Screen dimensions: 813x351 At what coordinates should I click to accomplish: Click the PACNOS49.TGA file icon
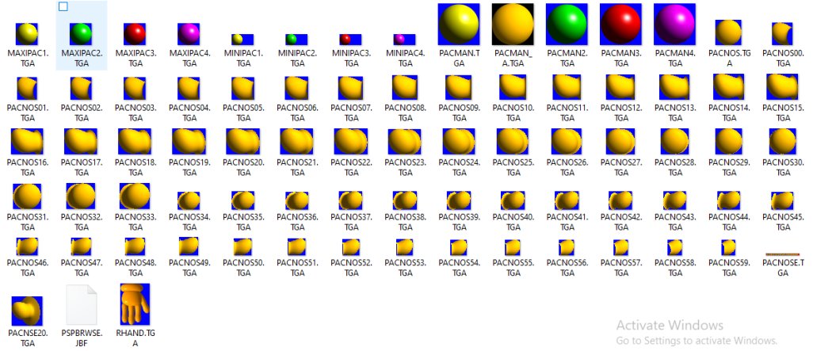tap(189, 246)
